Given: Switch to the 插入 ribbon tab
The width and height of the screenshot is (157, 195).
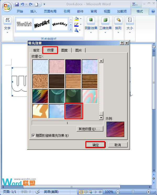Looking at the screenshot, I should [33, 11].
